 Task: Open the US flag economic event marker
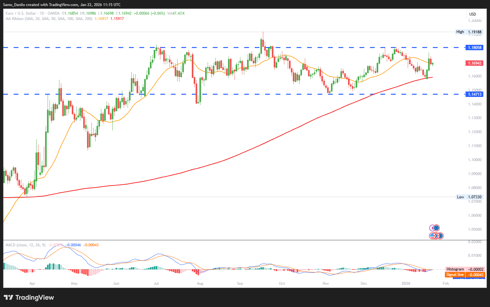tap(432, 236)
